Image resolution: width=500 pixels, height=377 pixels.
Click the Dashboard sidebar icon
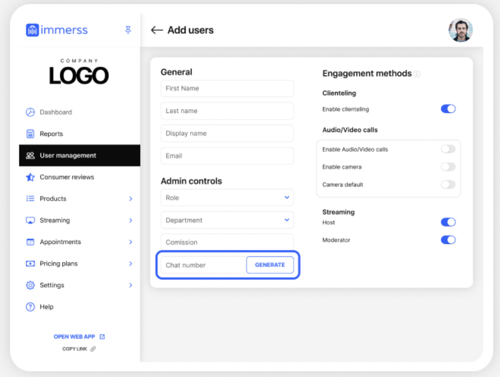tap(32, 112)
